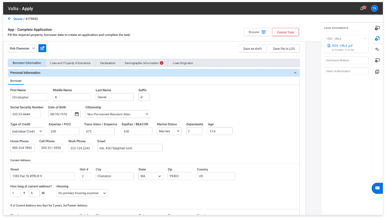Open the Loan Documents panel icon

pyautogui.click(x=377, y=28)
